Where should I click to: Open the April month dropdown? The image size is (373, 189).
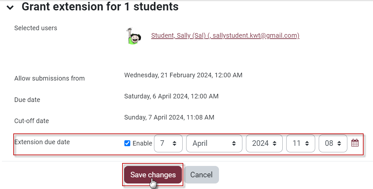[x=214, y=143]
